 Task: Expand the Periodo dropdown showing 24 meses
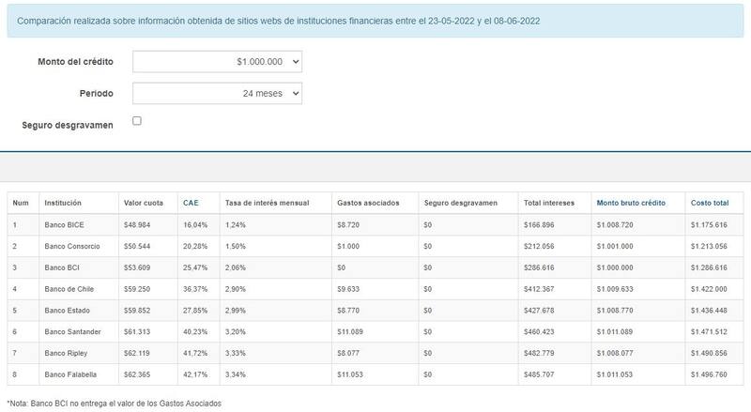217,93
